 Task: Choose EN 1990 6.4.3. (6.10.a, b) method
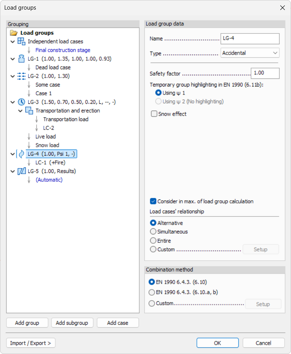pyautogui.click(x=152, y=292)
